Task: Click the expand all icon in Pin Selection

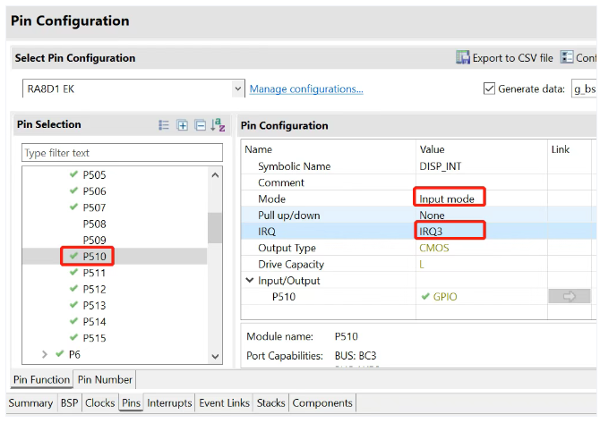Action: (182, 125)
